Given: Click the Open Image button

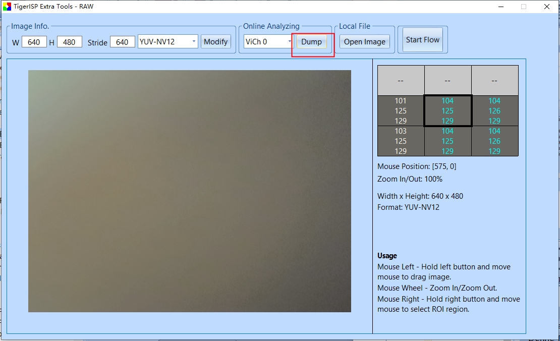Looking at the screenshot, I should pyautogui.click(x=364, y=41).
